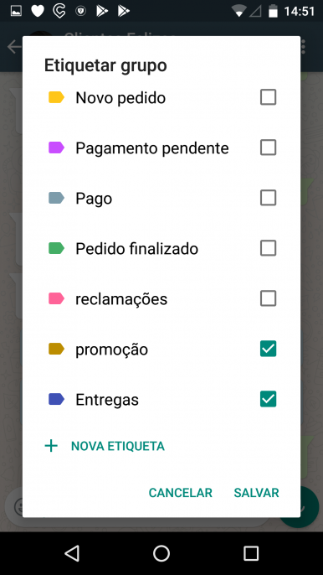Screen dimensions: 323x575
Task: Tap the CANCELAR button
Action: point(181,493)
